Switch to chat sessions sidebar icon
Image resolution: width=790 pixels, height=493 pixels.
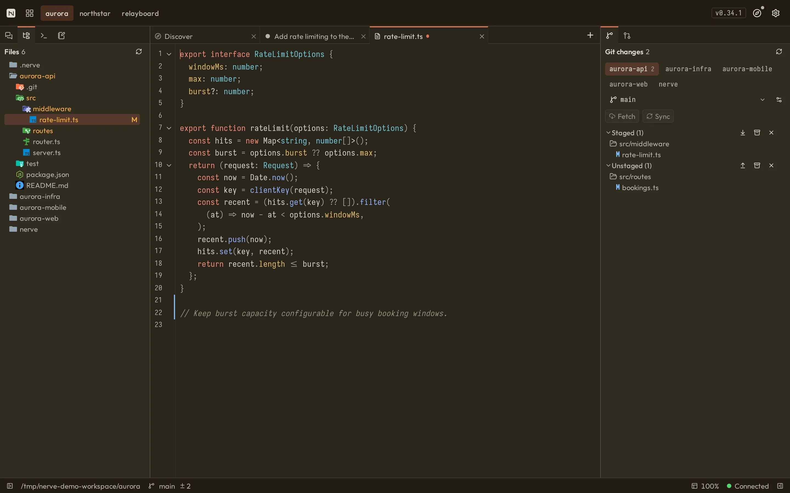[x=9, y=36]
